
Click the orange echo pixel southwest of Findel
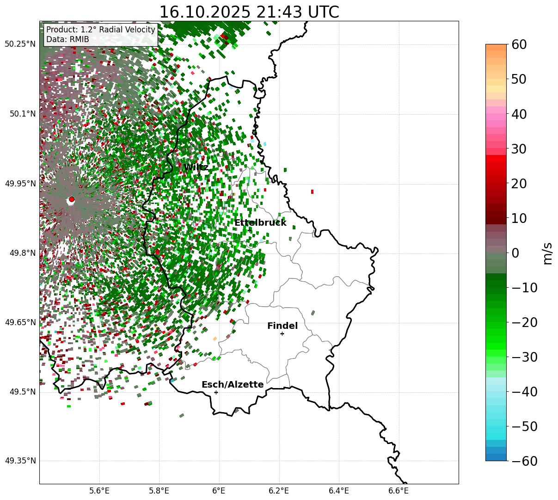coord(215,339)
